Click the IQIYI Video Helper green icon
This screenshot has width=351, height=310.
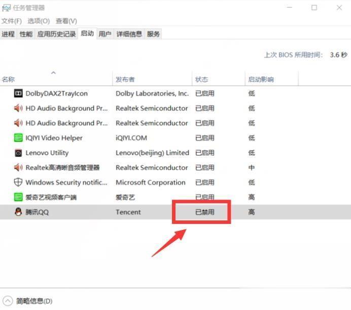[18, 138]
